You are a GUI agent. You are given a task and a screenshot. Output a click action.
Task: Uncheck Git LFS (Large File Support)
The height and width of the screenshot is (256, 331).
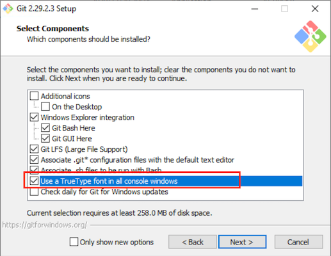pos(34,149)
